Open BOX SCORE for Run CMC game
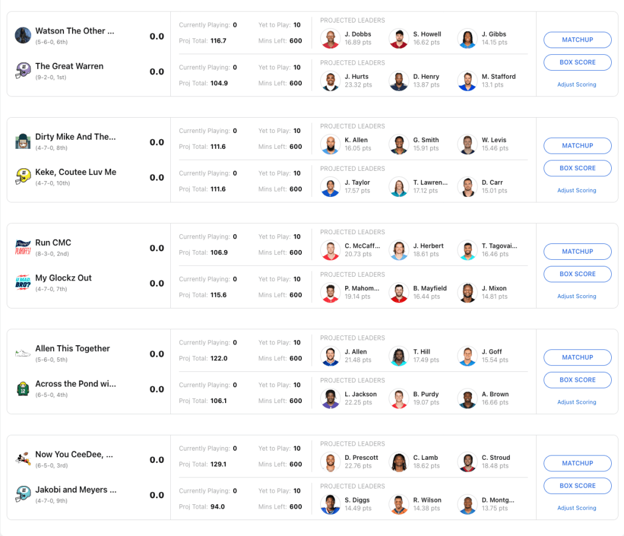Viewport: 624px width, 536px height. pos(577,274)
